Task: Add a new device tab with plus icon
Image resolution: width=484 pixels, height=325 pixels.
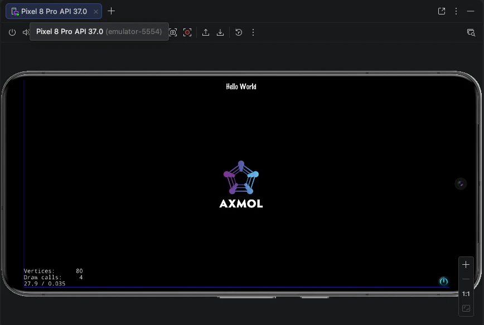Action: tap(111, 11)
